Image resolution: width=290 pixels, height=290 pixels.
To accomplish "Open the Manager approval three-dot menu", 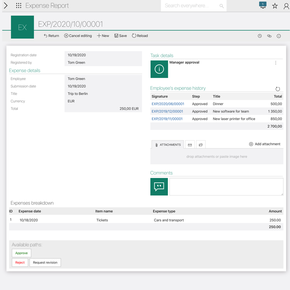I will point(275,63).
